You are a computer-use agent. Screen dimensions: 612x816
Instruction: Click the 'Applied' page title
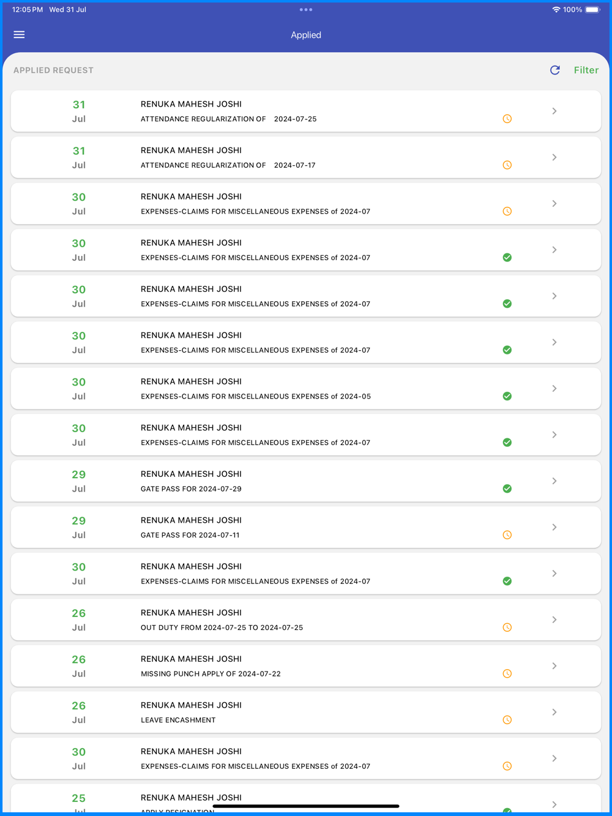coord(306,35)
